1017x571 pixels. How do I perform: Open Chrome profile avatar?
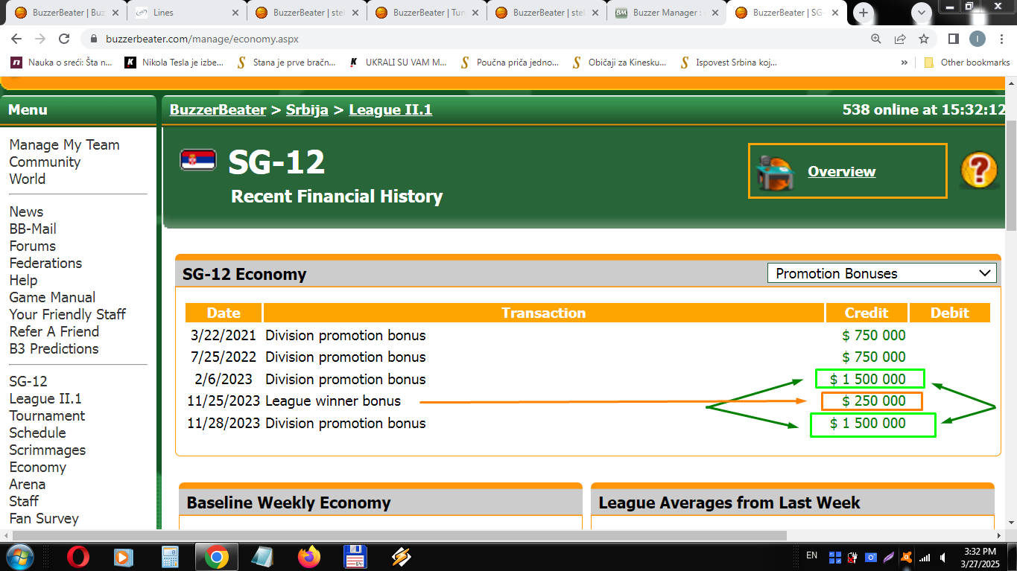tap(977, 39)
